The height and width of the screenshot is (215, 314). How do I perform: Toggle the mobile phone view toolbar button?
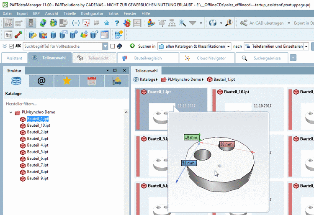tap(31, 23)
